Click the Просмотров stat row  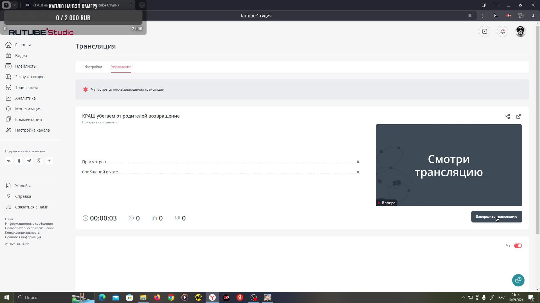click(x=220, y=162)
